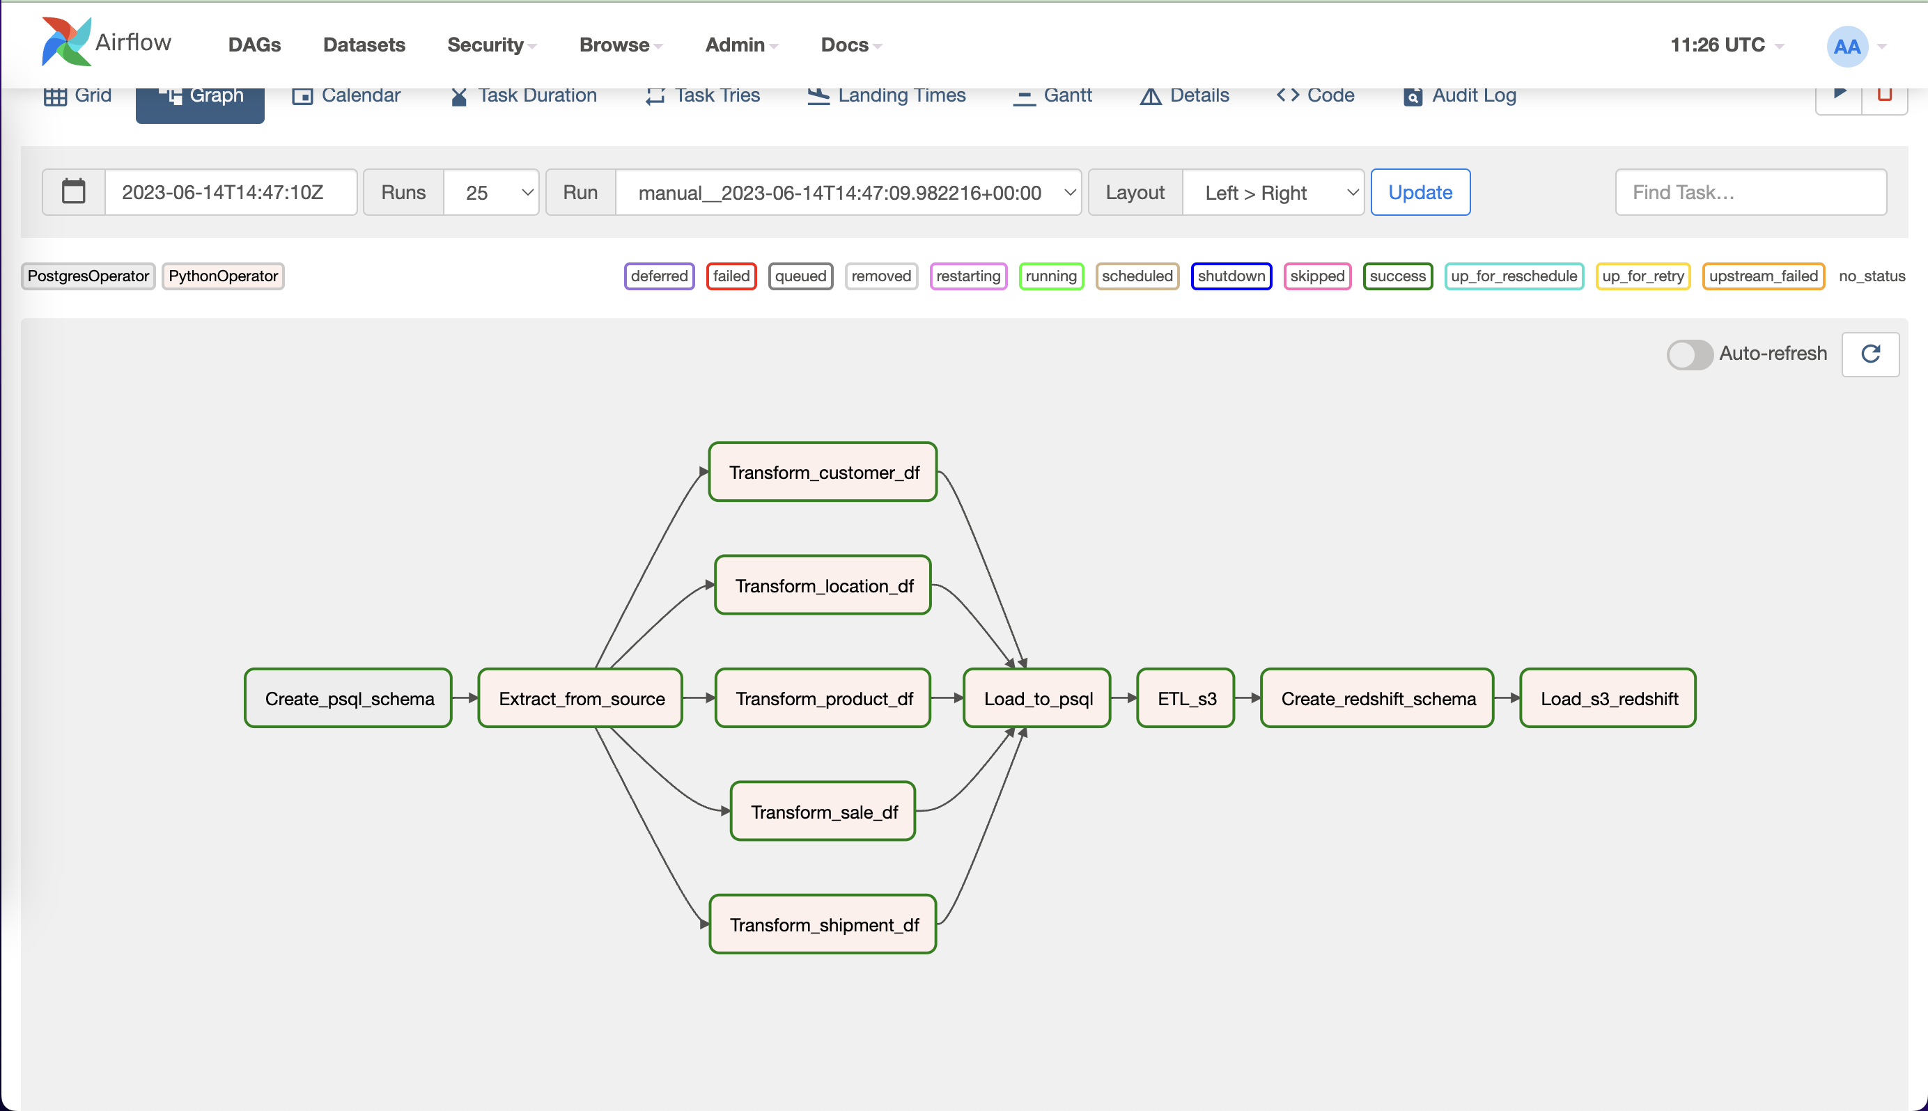Image resolution: width=1928 pixels, height=1111 pixels.
Task: Expand the Runs count dropdown
Action: [x=491, y=192]
